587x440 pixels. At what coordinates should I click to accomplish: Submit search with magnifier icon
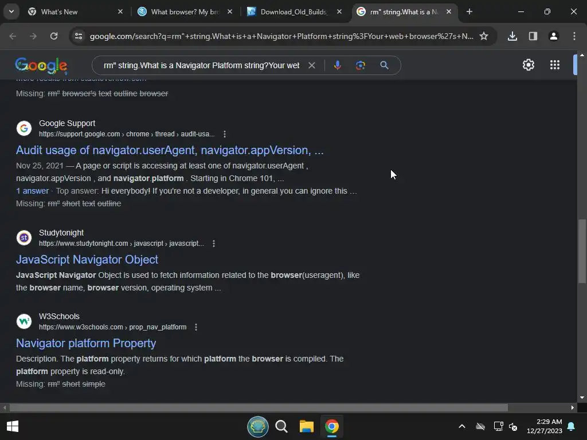tap(384, 65)
